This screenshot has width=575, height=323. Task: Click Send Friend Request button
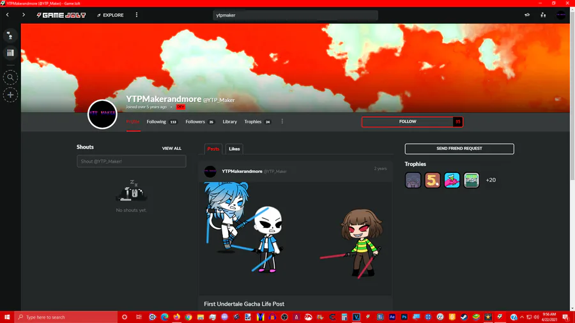point(459,149)
